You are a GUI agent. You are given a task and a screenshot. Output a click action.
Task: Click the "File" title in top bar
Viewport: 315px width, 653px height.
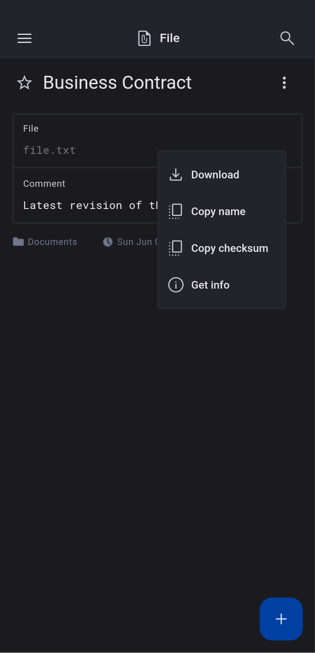[170, 38]
